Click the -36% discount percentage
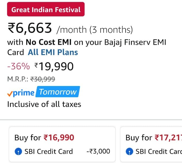Screen dimensions: 182x163 click(x=19, y=66)
